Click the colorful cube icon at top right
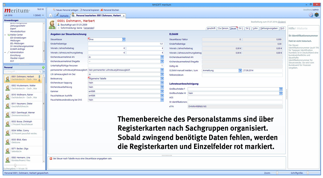This screenshot has width=323, height=178. (316, 15)
